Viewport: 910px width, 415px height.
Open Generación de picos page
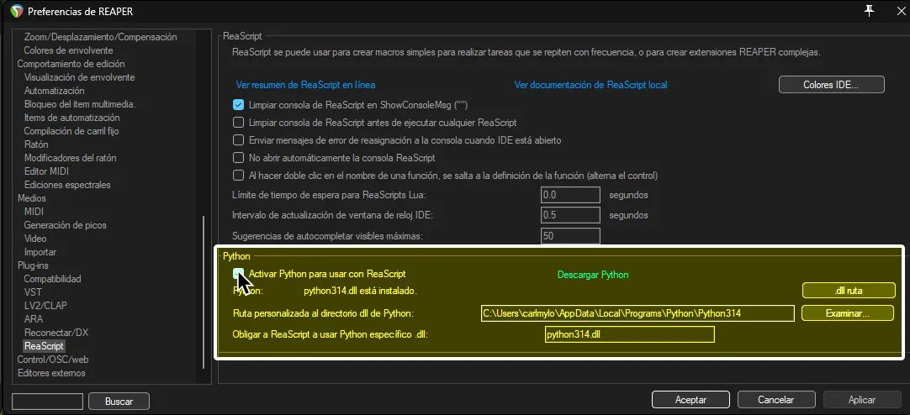[65, 225]
